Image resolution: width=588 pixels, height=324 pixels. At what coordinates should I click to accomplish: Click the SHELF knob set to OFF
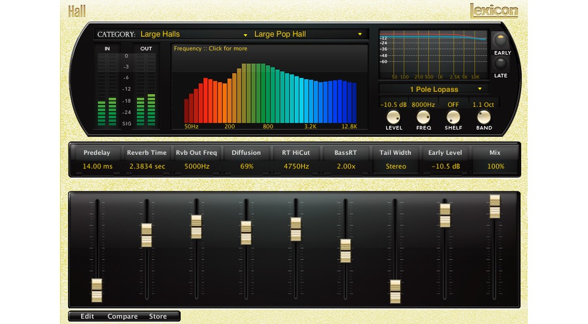453,118
